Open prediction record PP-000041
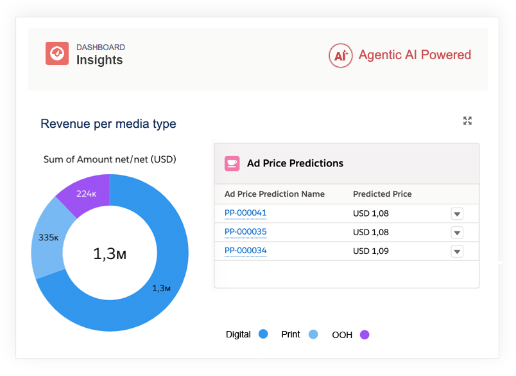 [x=246, y=213]
